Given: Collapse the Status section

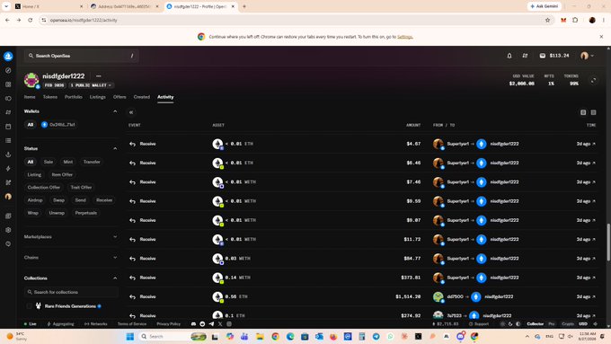Looking at the screenshot, I should pos(115,148).
